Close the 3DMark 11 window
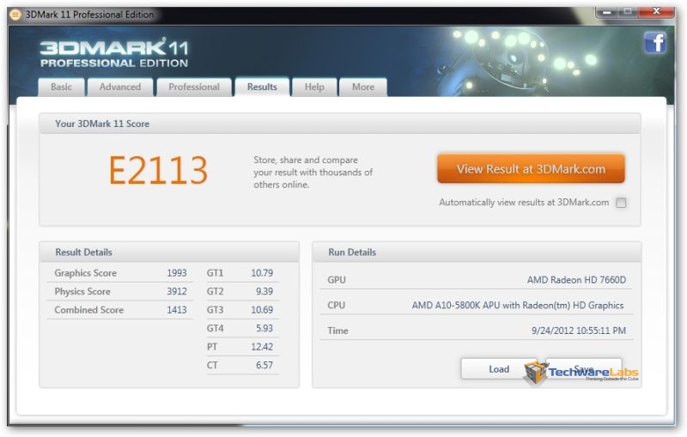687x437 pixels. point(660,12)
